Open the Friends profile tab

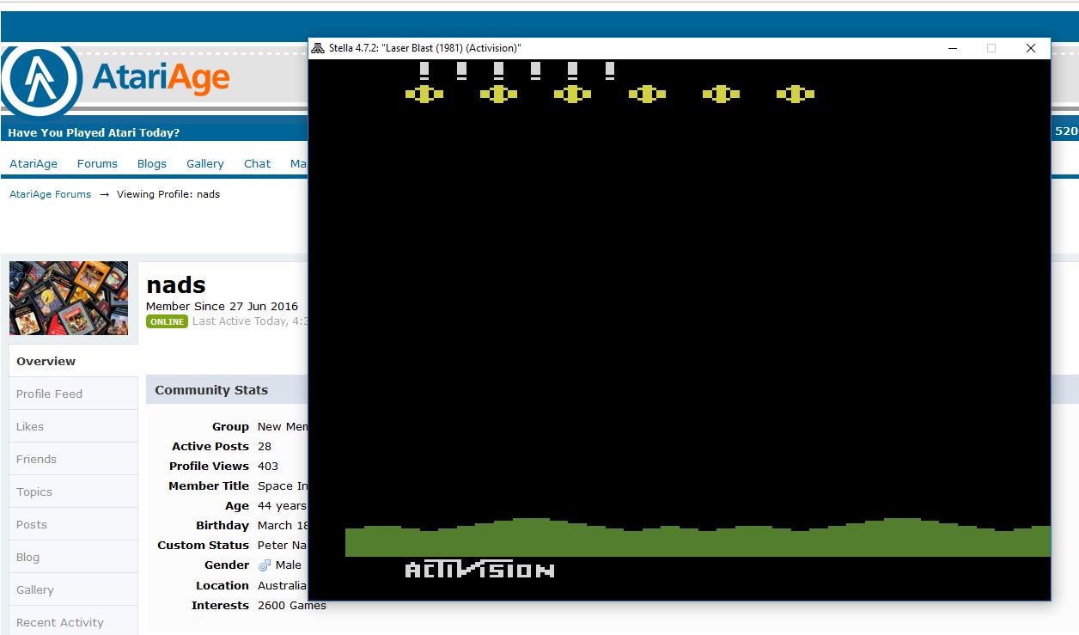pyautogui.click(x=74, y=459)
